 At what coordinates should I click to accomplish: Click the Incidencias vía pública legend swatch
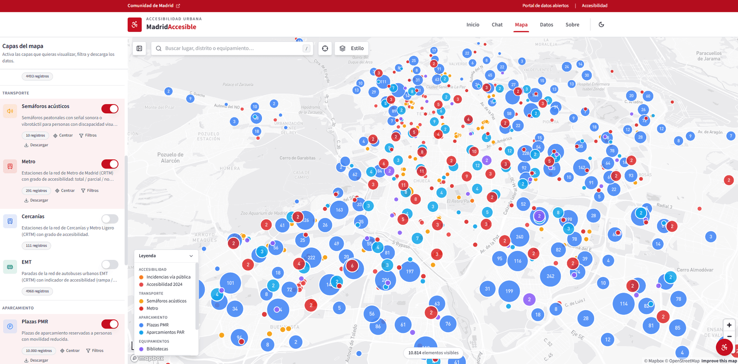click(x=141, y=277)
